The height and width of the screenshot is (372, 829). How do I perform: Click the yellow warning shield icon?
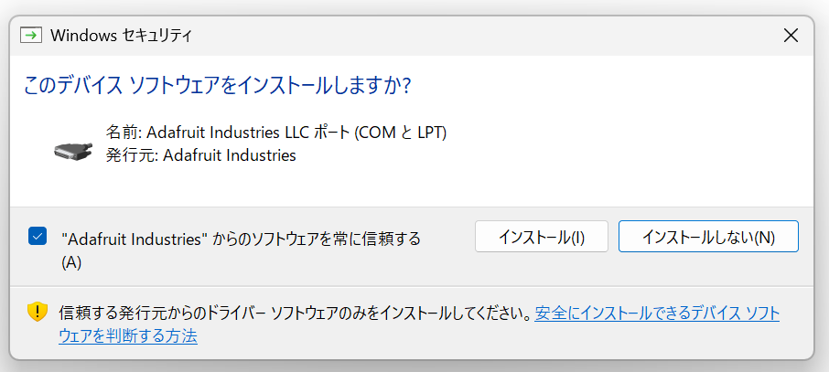click(37, 313)
